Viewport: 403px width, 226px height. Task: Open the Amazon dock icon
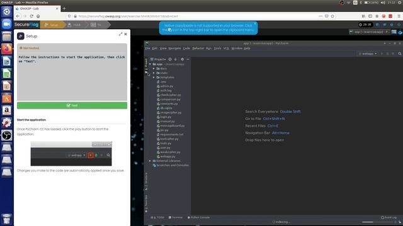click(7, 110)
